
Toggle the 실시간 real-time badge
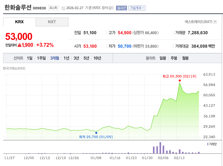tap(121, 8)
